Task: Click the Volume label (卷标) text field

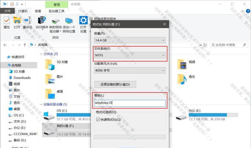Action: (130, 103)
